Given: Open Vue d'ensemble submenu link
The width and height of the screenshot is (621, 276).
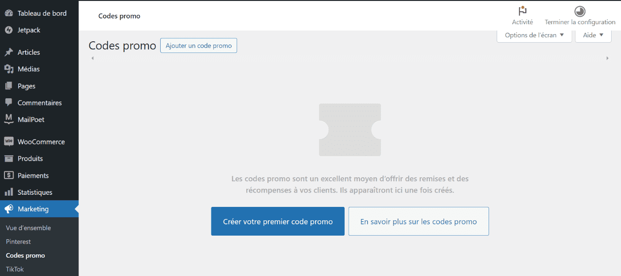Looking at the screenshot, I should click(x=28, y=228).
